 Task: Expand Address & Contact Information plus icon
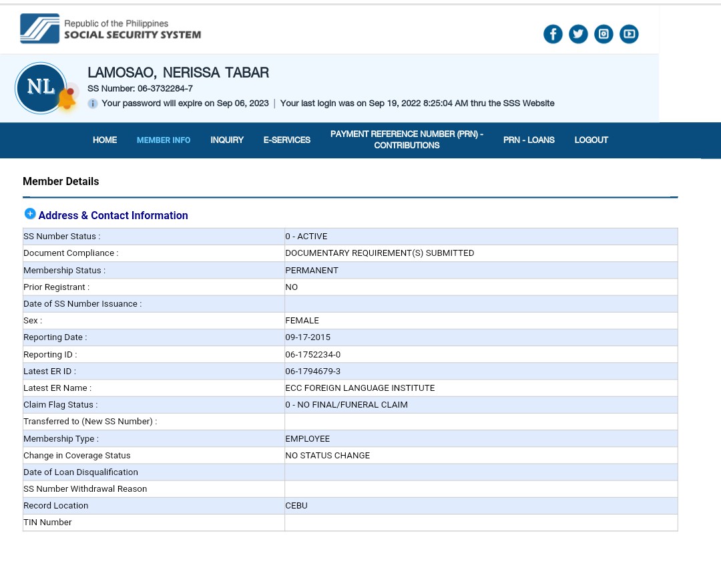click(x=30, y=214)
